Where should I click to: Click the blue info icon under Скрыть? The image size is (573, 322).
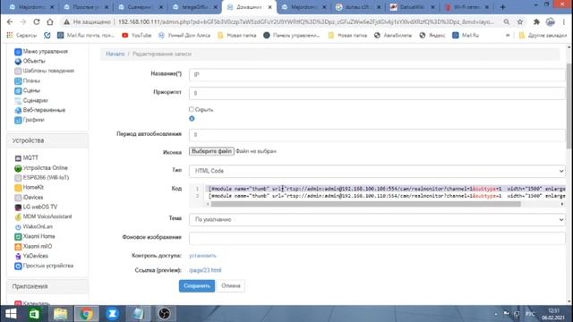(192, 119)
